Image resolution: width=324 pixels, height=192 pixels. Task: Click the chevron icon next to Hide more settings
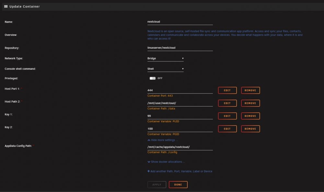tap(149, 140)
